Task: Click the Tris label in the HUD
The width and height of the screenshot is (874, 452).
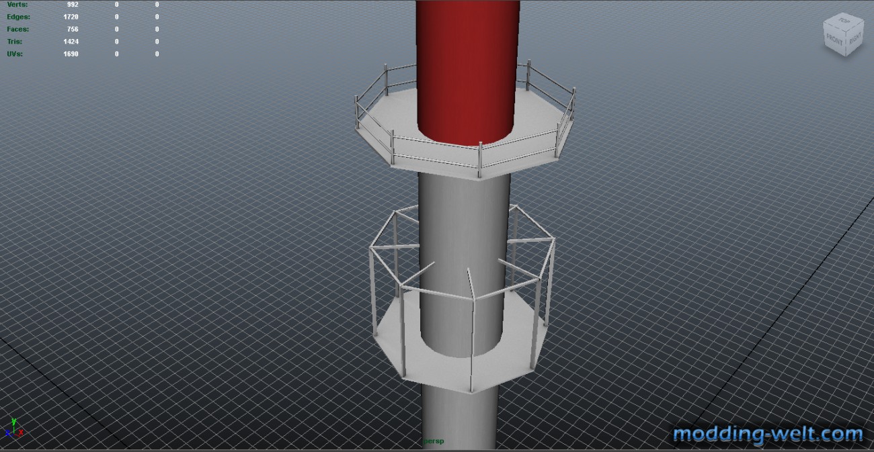Action: point(15,42)
